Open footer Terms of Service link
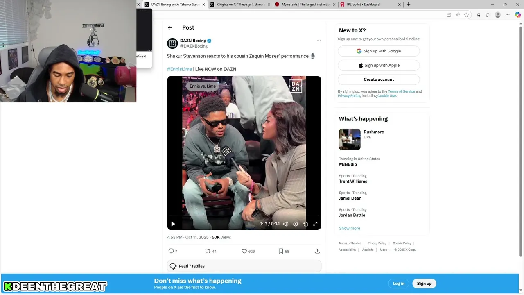Viewport: 524px width, 295px height. (x=350, y=243)
